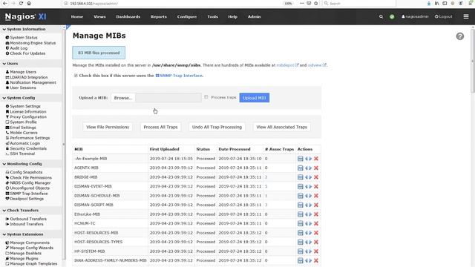Download the HCNUM-TC file via its disk icon
Image resolution: width=475 pixels, height=267 pixels.
(x=300, y=223)
